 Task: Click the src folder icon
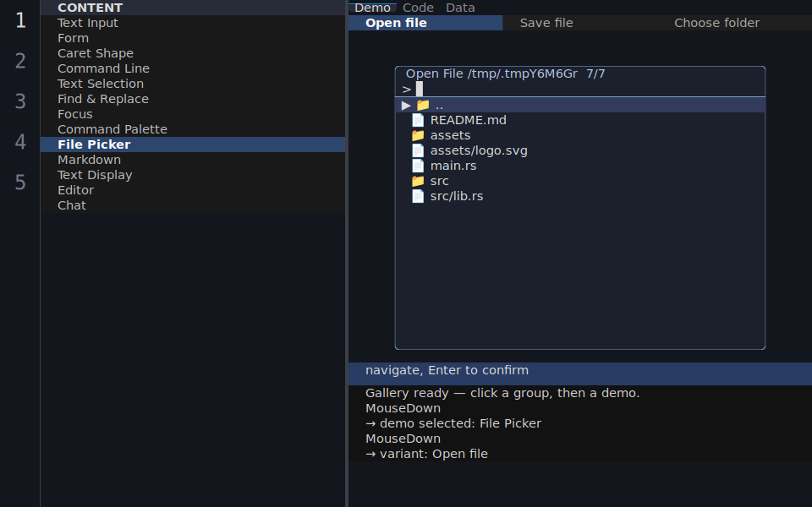[x=418, y=181]
